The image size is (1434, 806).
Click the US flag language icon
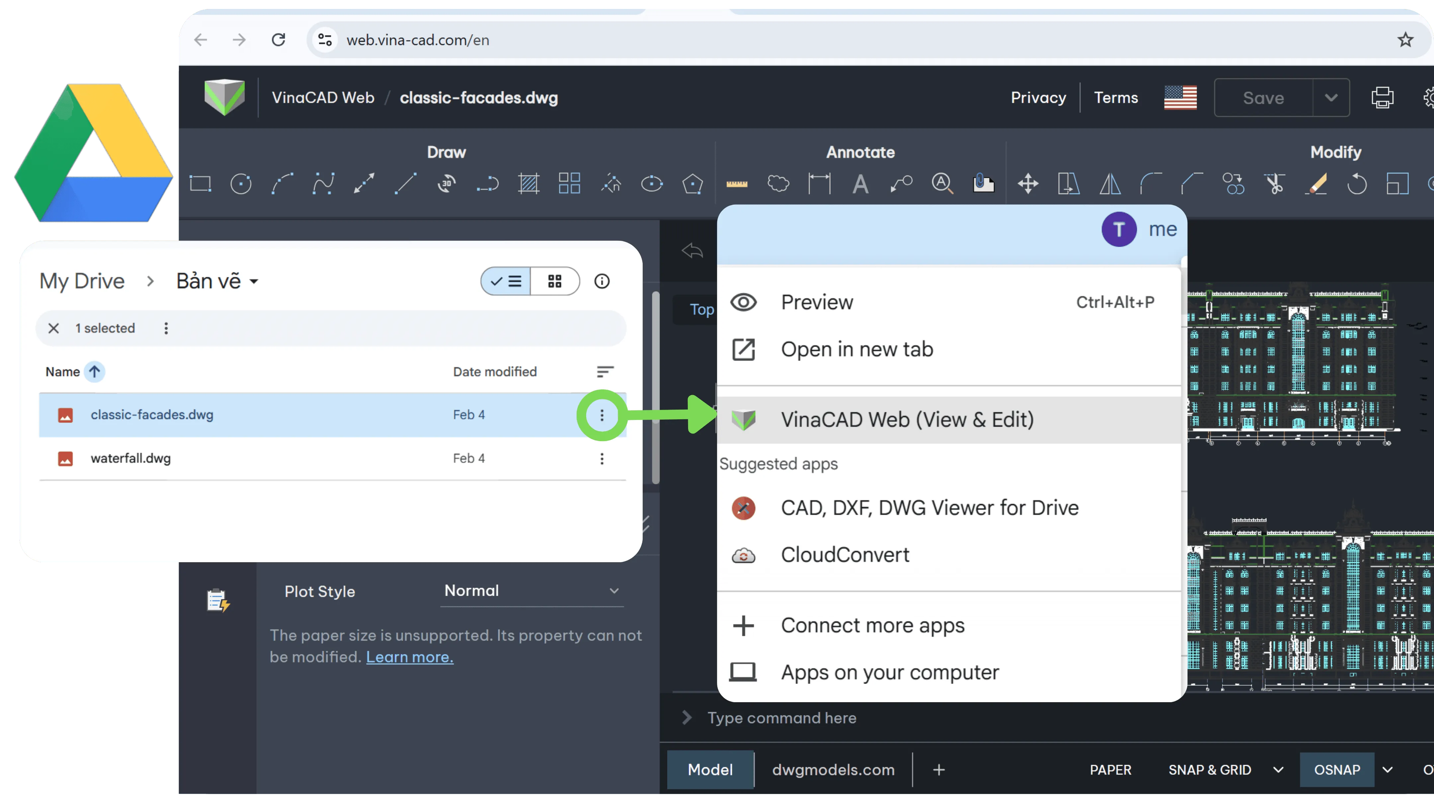1180,97
